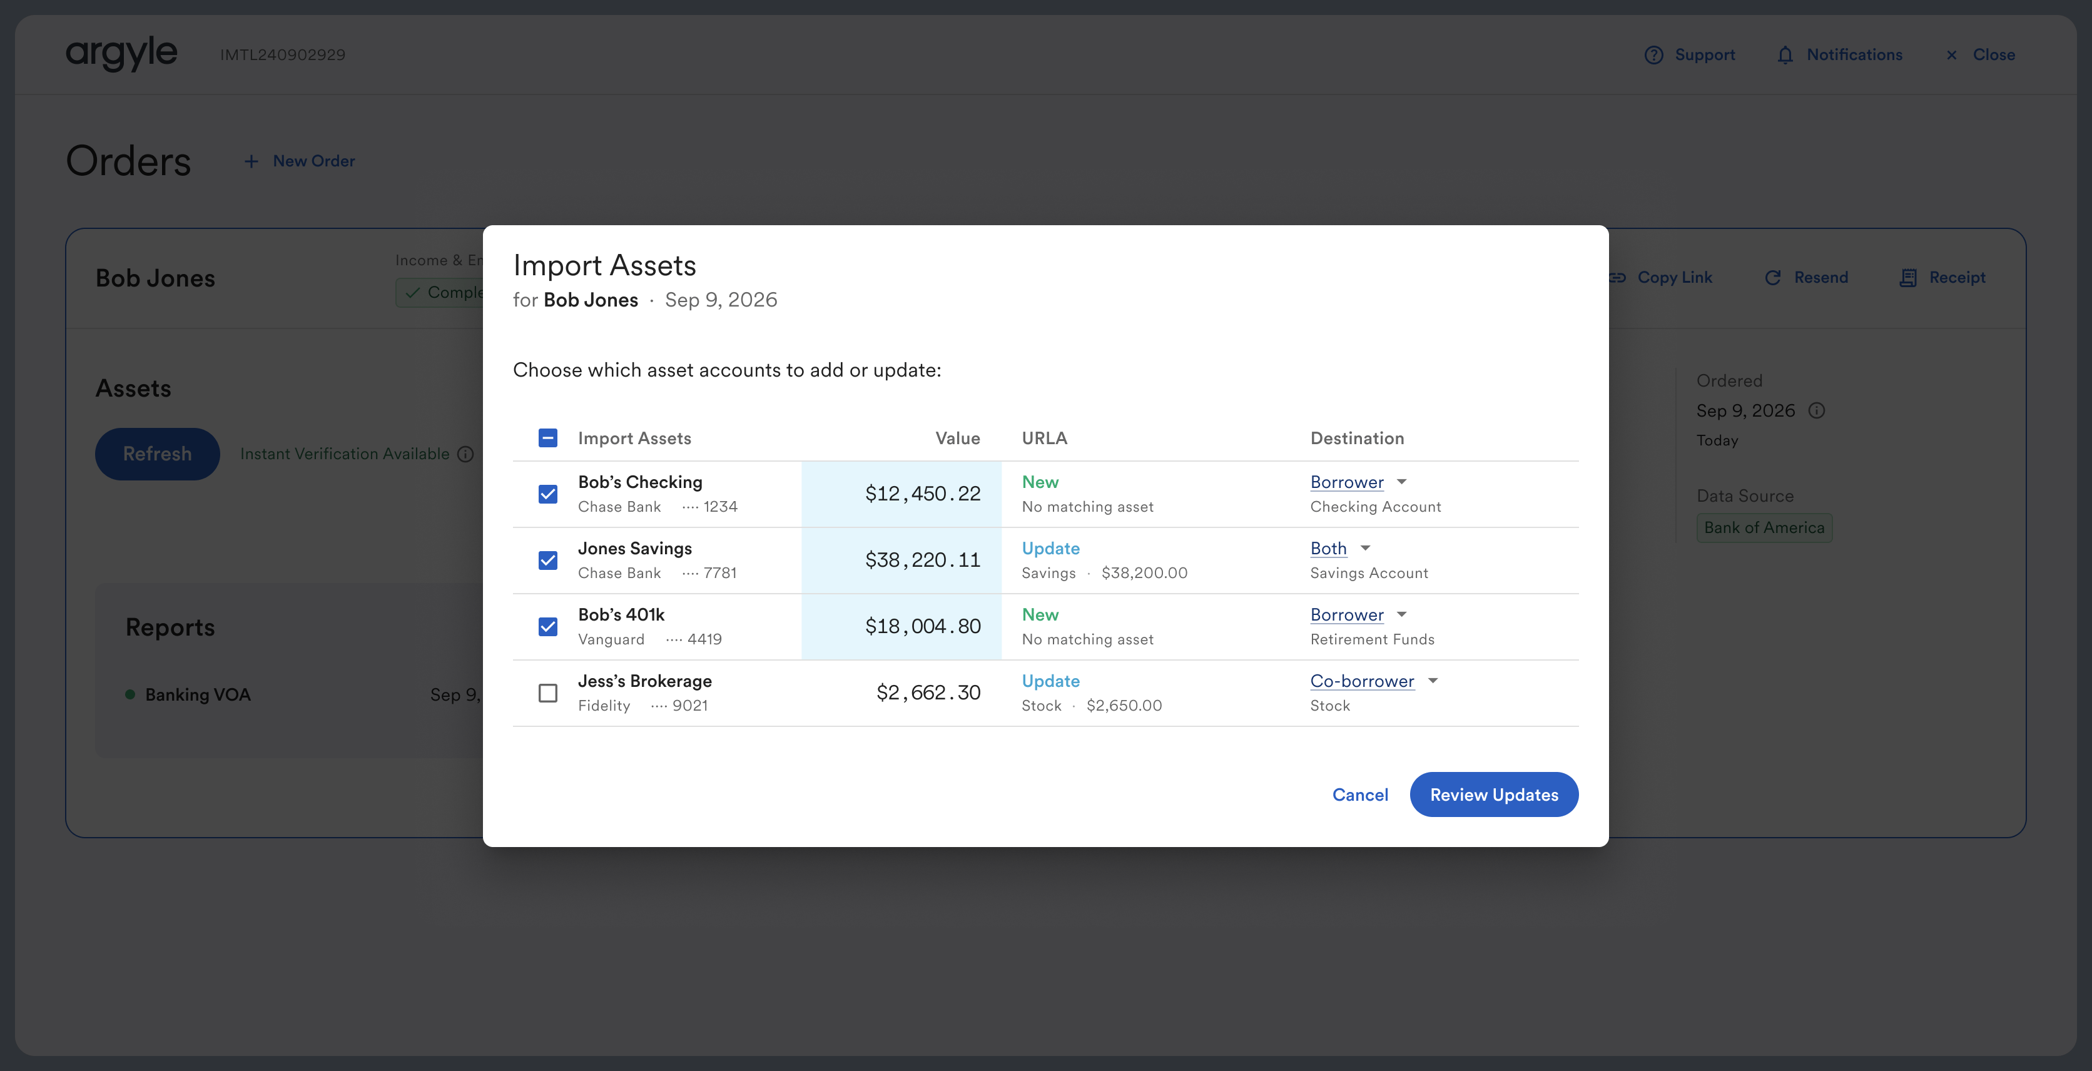Click the green dot beside Banking VOA

point(130,694)
